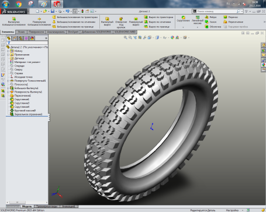This screenshot has width=266, height=212.
Task: Save the document with floppy icon
Action: coord(53,11)
